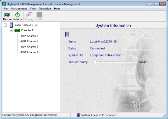The height and width of the screenshot is (119, 168).
Task: Open the Management menu
Action: coord(19,9)
